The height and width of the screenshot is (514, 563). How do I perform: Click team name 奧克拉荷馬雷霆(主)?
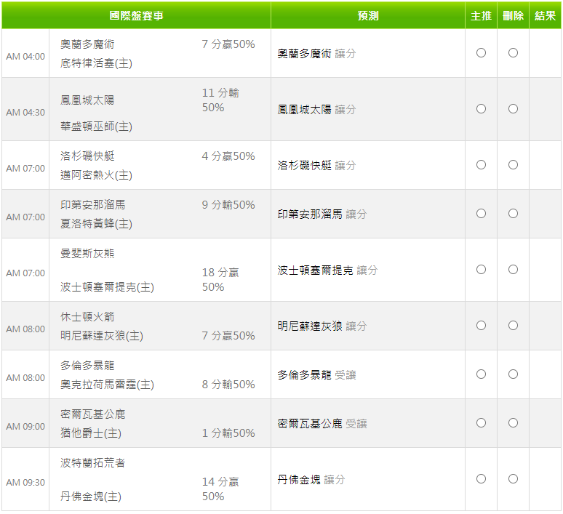click(107, 385)
